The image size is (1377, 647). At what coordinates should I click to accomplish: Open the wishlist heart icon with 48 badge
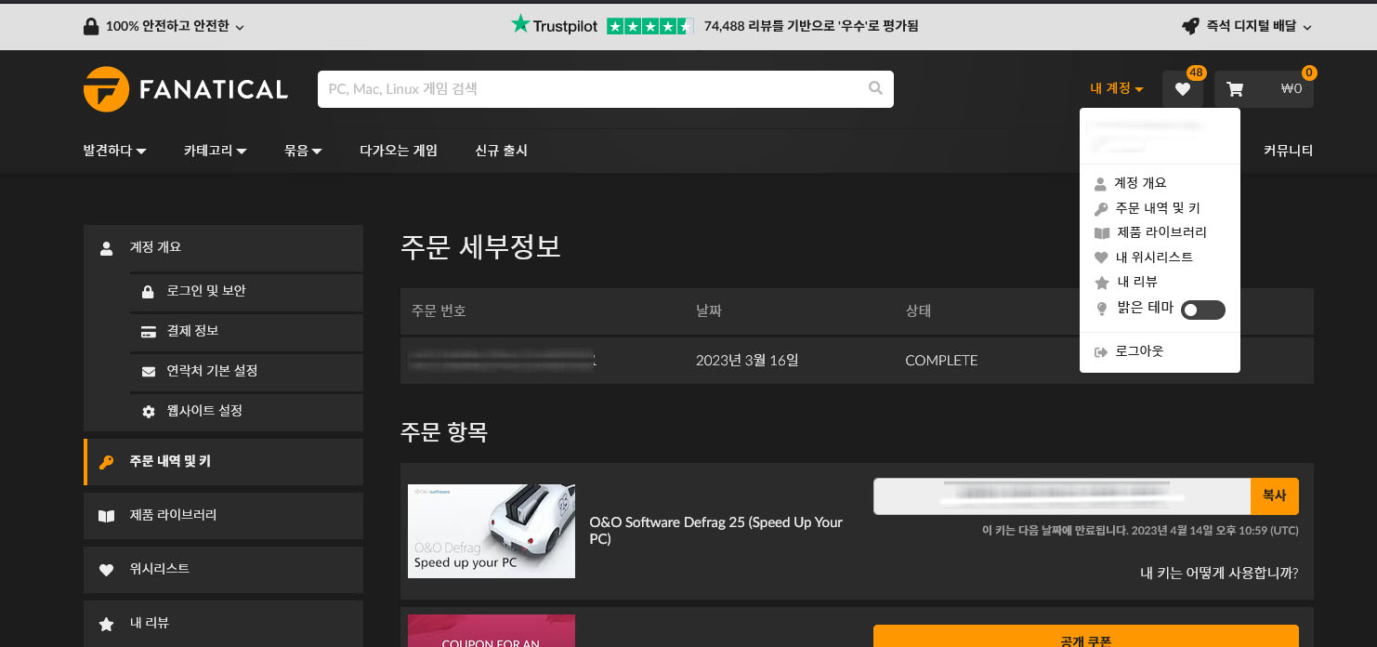point(1182,89)
